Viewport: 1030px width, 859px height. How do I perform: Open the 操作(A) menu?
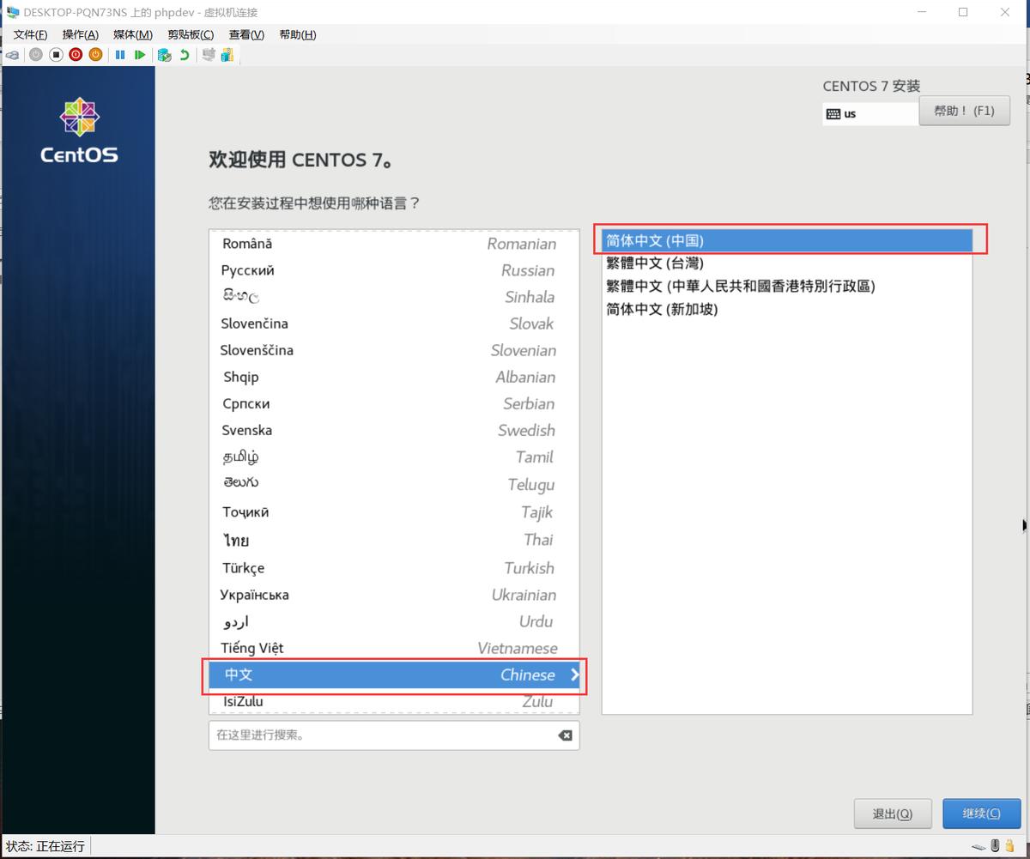coord(79,34)
